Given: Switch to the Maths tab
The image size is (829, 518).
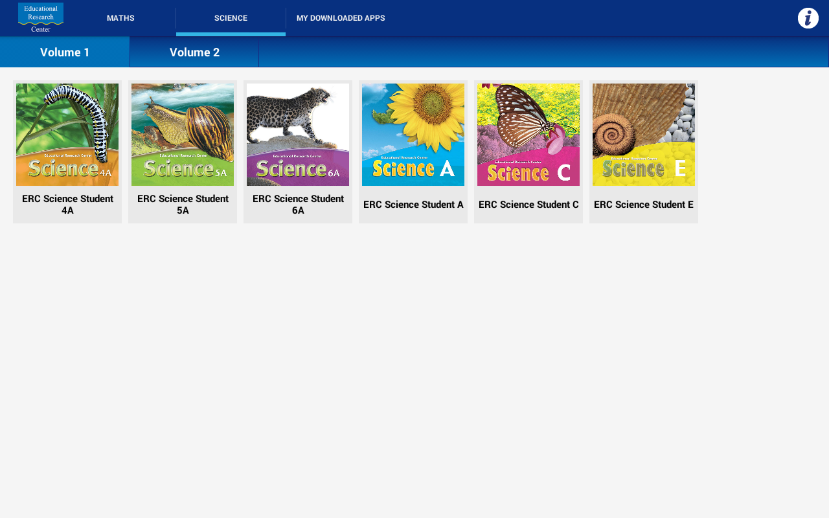Looking at the screenshot, I should [120, 18].
